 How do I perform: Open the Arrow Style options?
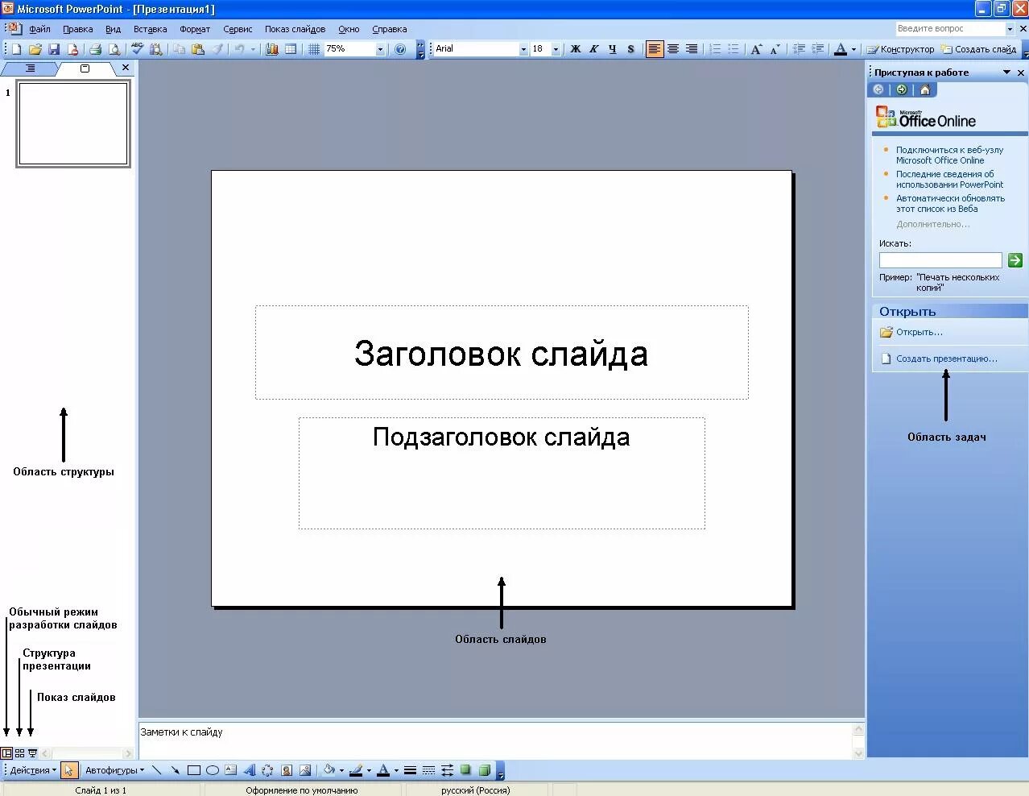tap(447, 770)
